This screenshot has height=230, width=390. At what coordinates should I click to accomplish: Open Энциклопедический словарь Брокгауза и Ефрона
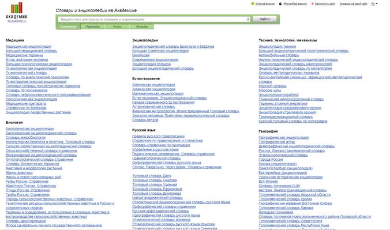click(x=173, y=47)
